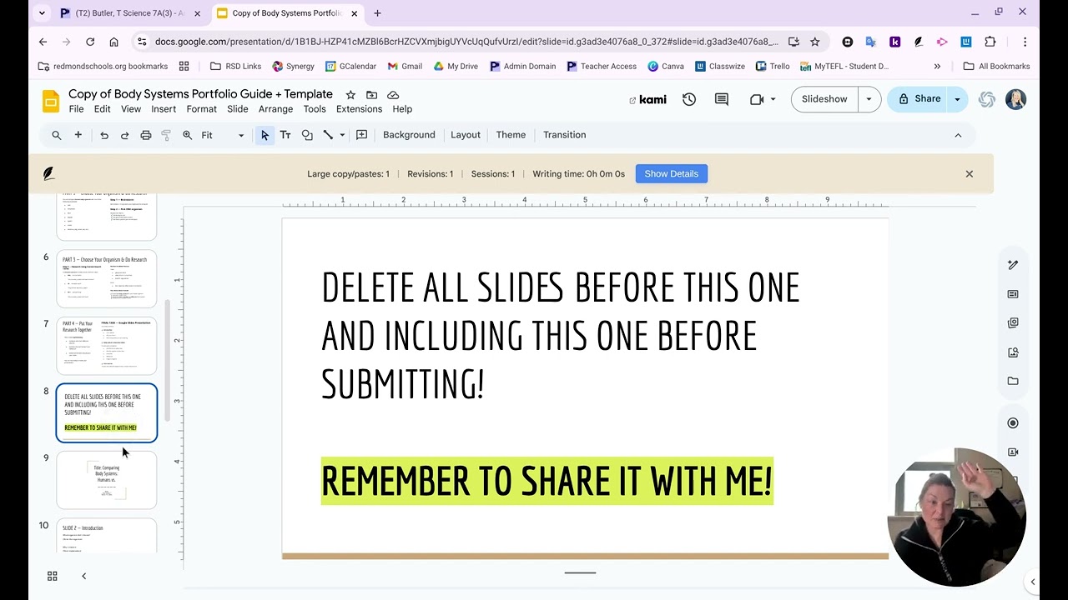Image resolution: width=1068 pixels, height=600 pixels.
Task: Hide the menus with collapse chevron
Action: coord(958,135)
